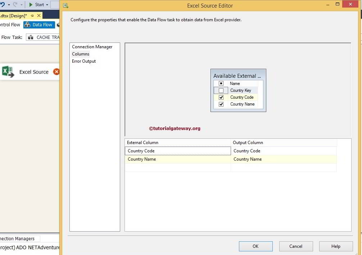Click the Data Flow tab icon
This screenshot has width=362, height=255.
point(27,25)
